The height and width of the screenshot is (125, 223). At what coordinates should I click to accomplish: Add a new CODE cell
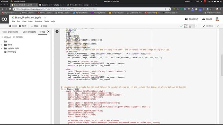click(x=13, y=26)
